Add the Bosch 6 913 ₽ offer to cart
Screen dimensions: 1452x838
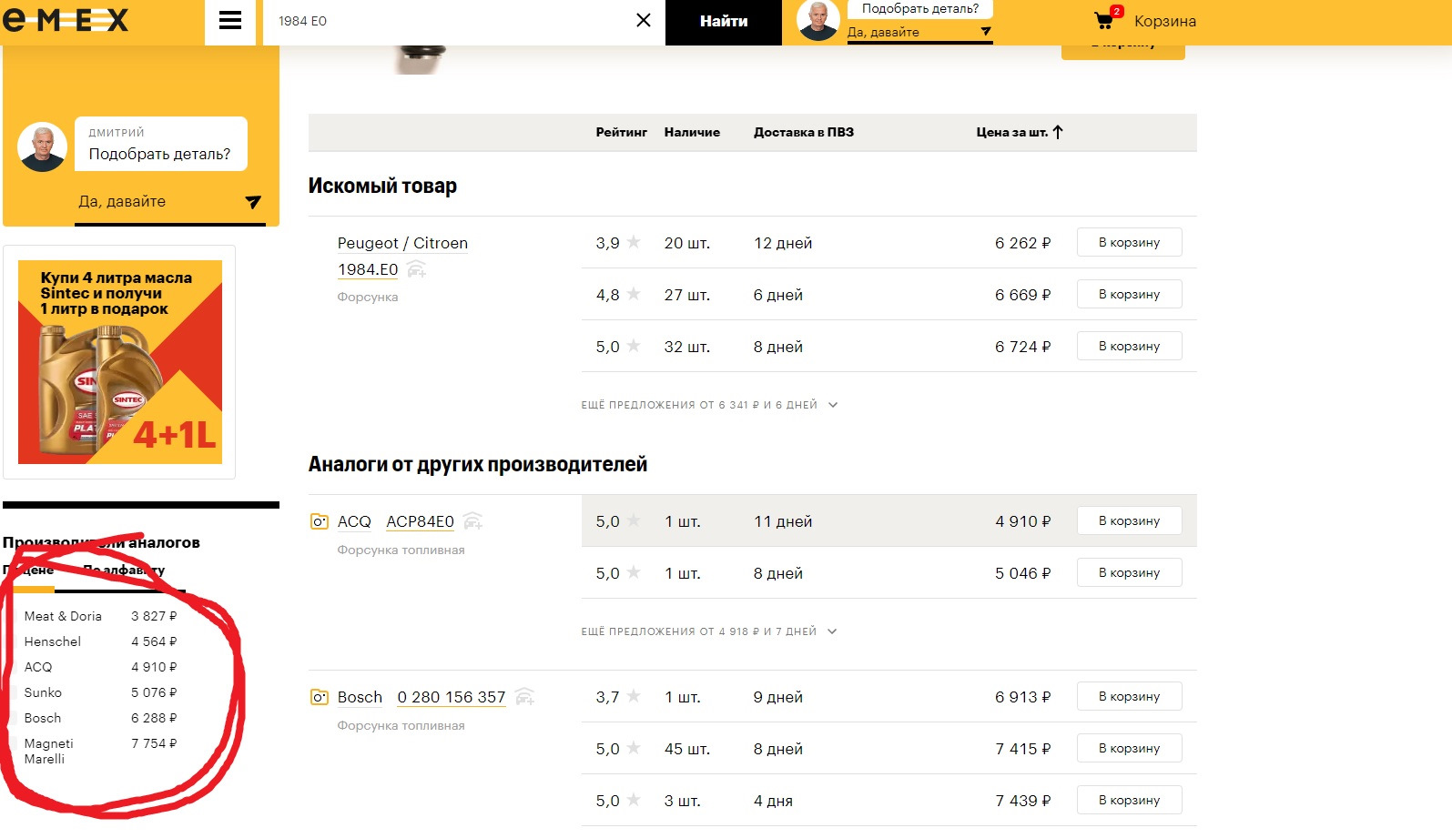pyautogui.click(x=1130, y=696)
